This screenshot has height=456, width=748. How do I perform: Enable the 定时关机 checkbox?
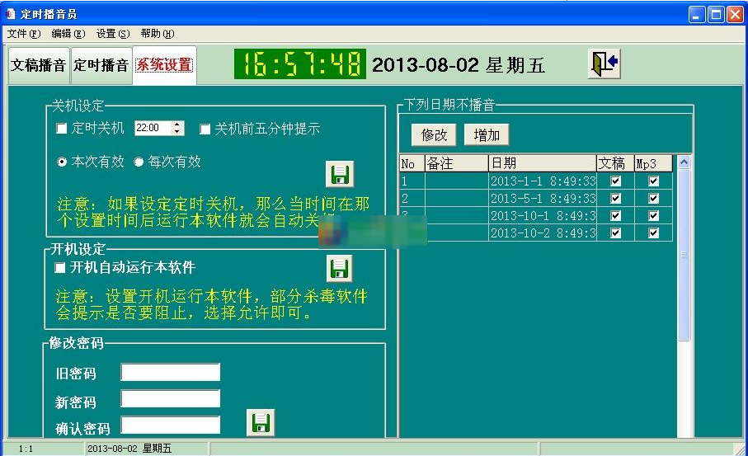tap(61, 129)
